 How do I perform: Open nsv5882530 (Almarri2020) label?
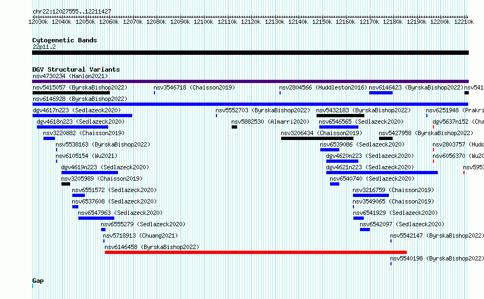coord(270,122)
